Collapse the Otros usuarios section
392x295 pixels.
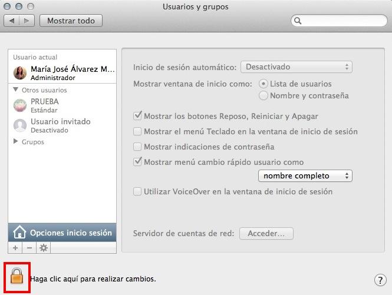pos(16,90)
